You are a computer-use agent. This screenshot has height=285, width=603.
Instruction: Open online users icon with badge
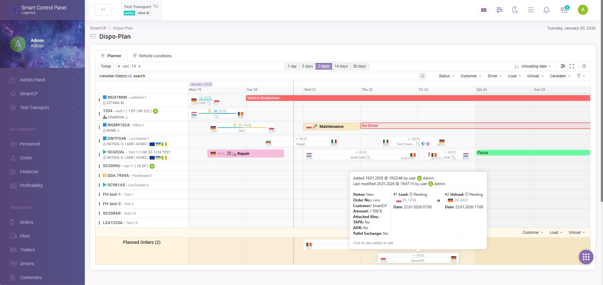565,10
